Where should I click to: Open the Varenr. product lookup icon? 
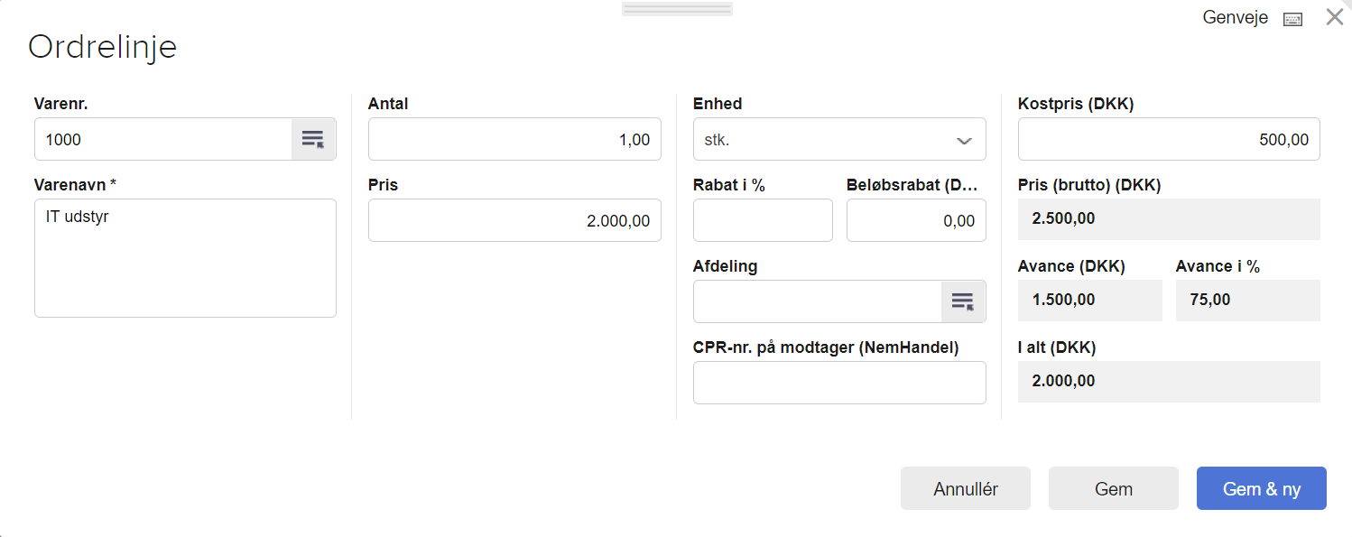313,139
